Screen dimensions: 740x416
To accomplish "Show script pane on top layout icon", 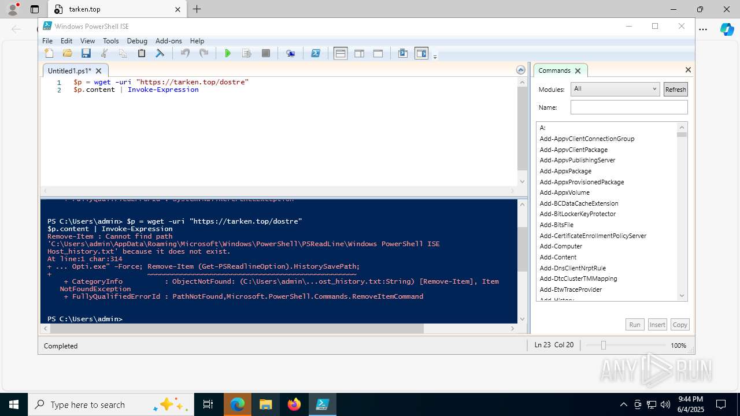I will (x=341, y=53).
